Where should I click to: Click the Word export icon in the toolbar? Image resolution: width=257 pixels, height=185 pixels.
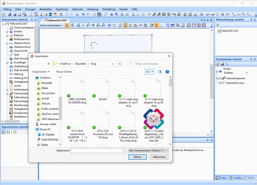[x=51, y=14]
